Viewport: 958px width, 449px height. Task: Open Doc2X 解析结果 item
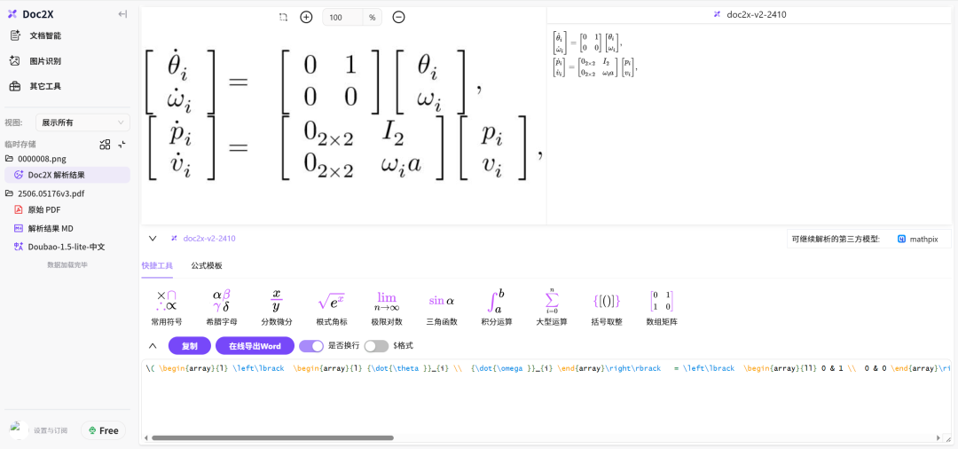[67, 175]
